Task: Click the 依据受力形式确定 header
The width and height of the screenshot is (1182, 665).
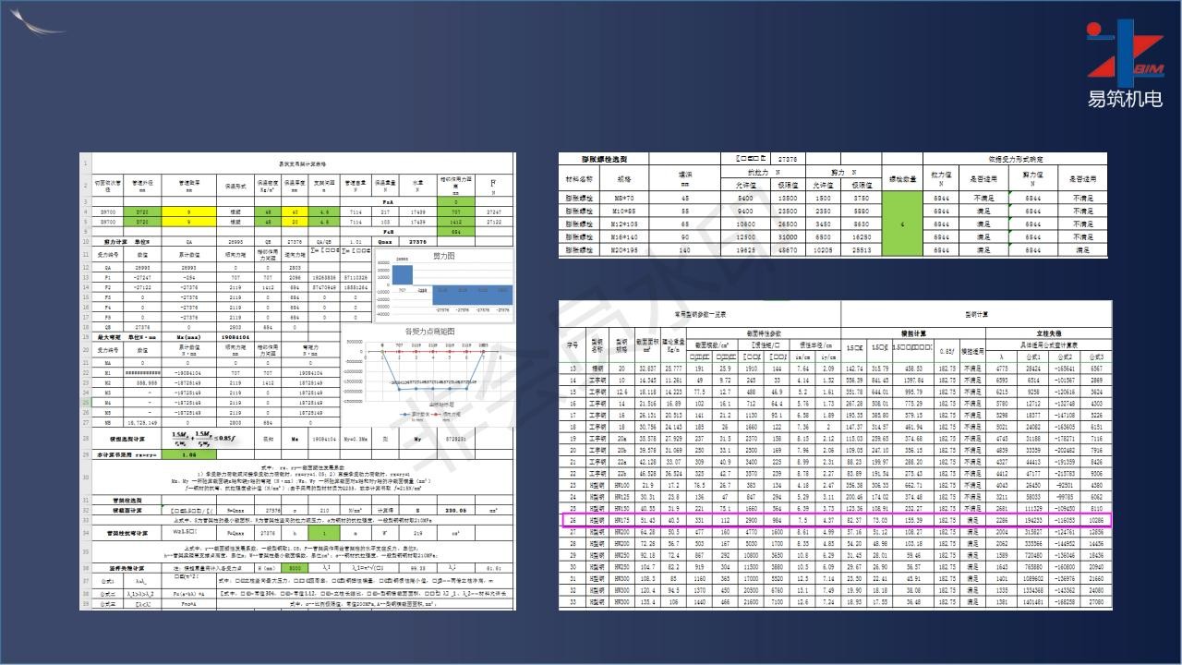Action: pyautogui.click(x=1014, y=159)
